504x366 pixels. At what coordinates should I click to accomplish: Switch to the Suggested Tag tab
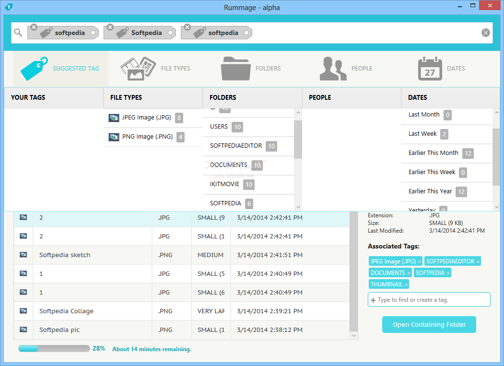pos(61,69)
